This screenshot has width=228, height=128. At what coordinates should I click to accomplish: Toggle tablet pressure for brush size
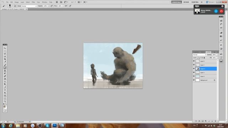(70, 6)
